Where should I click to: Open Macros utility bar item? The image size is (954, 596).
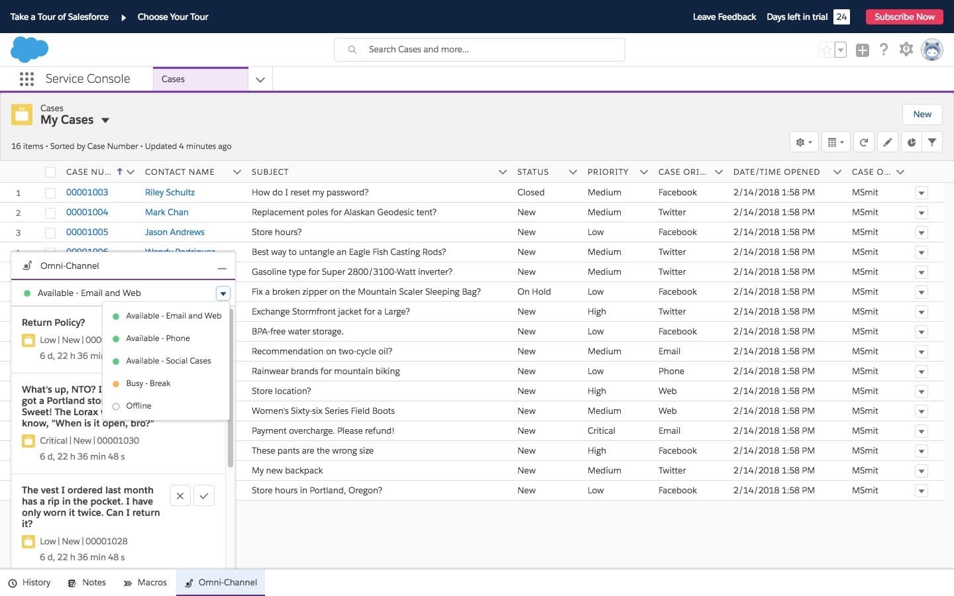tap(145, 583)
